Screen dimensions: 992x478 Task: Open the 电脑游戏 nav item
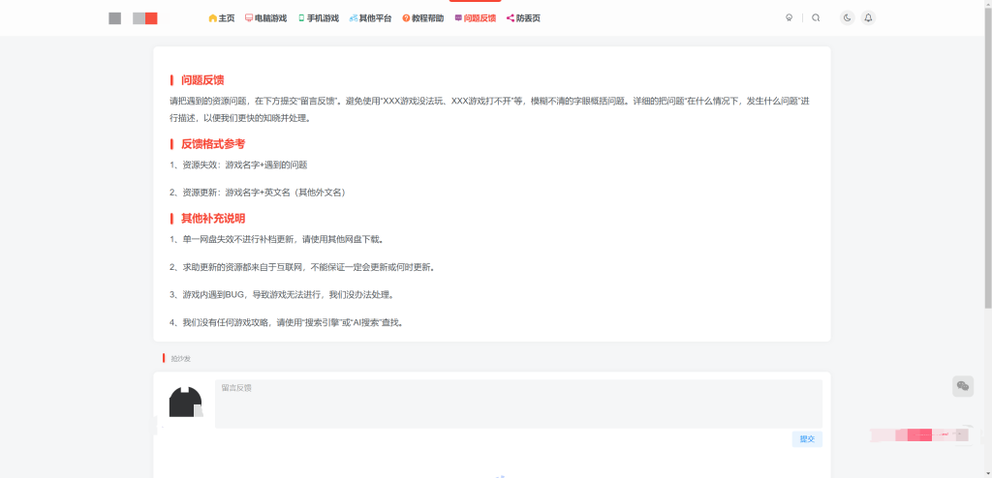(265, 18)
